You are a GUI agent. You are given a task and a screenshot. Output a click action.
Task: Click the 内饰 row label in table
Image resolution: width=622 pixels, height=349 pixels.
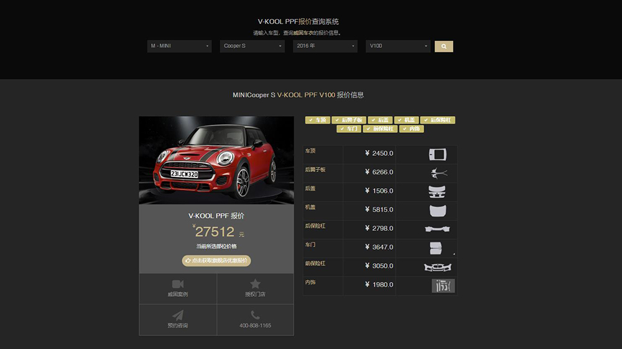tap(310, 283)
